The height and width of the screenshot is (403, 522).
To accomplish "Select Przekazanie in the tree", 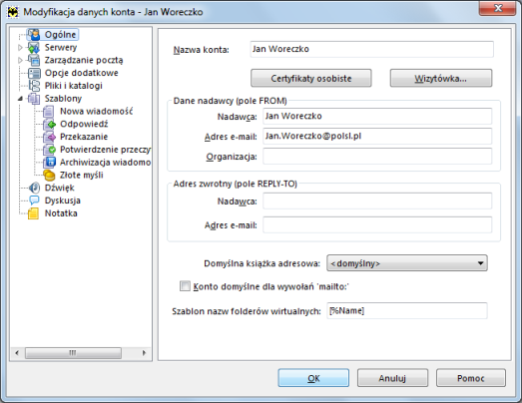I will pyautogui.click(x=84, y=137).
